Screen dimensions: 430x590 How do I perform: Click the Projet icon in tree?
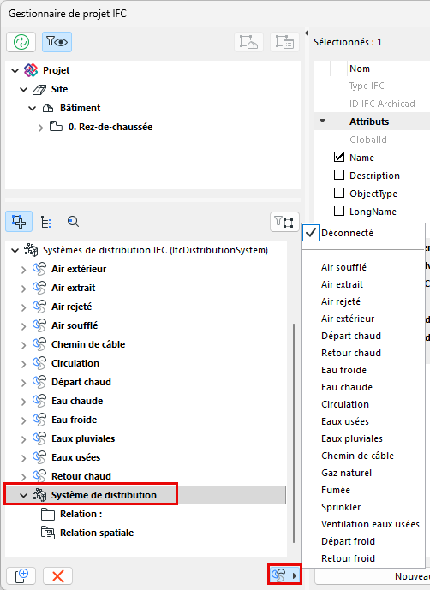tap(31, 70)
